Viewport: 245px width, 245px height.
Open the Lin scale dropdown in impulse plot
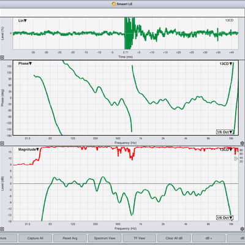coord(23,21)
